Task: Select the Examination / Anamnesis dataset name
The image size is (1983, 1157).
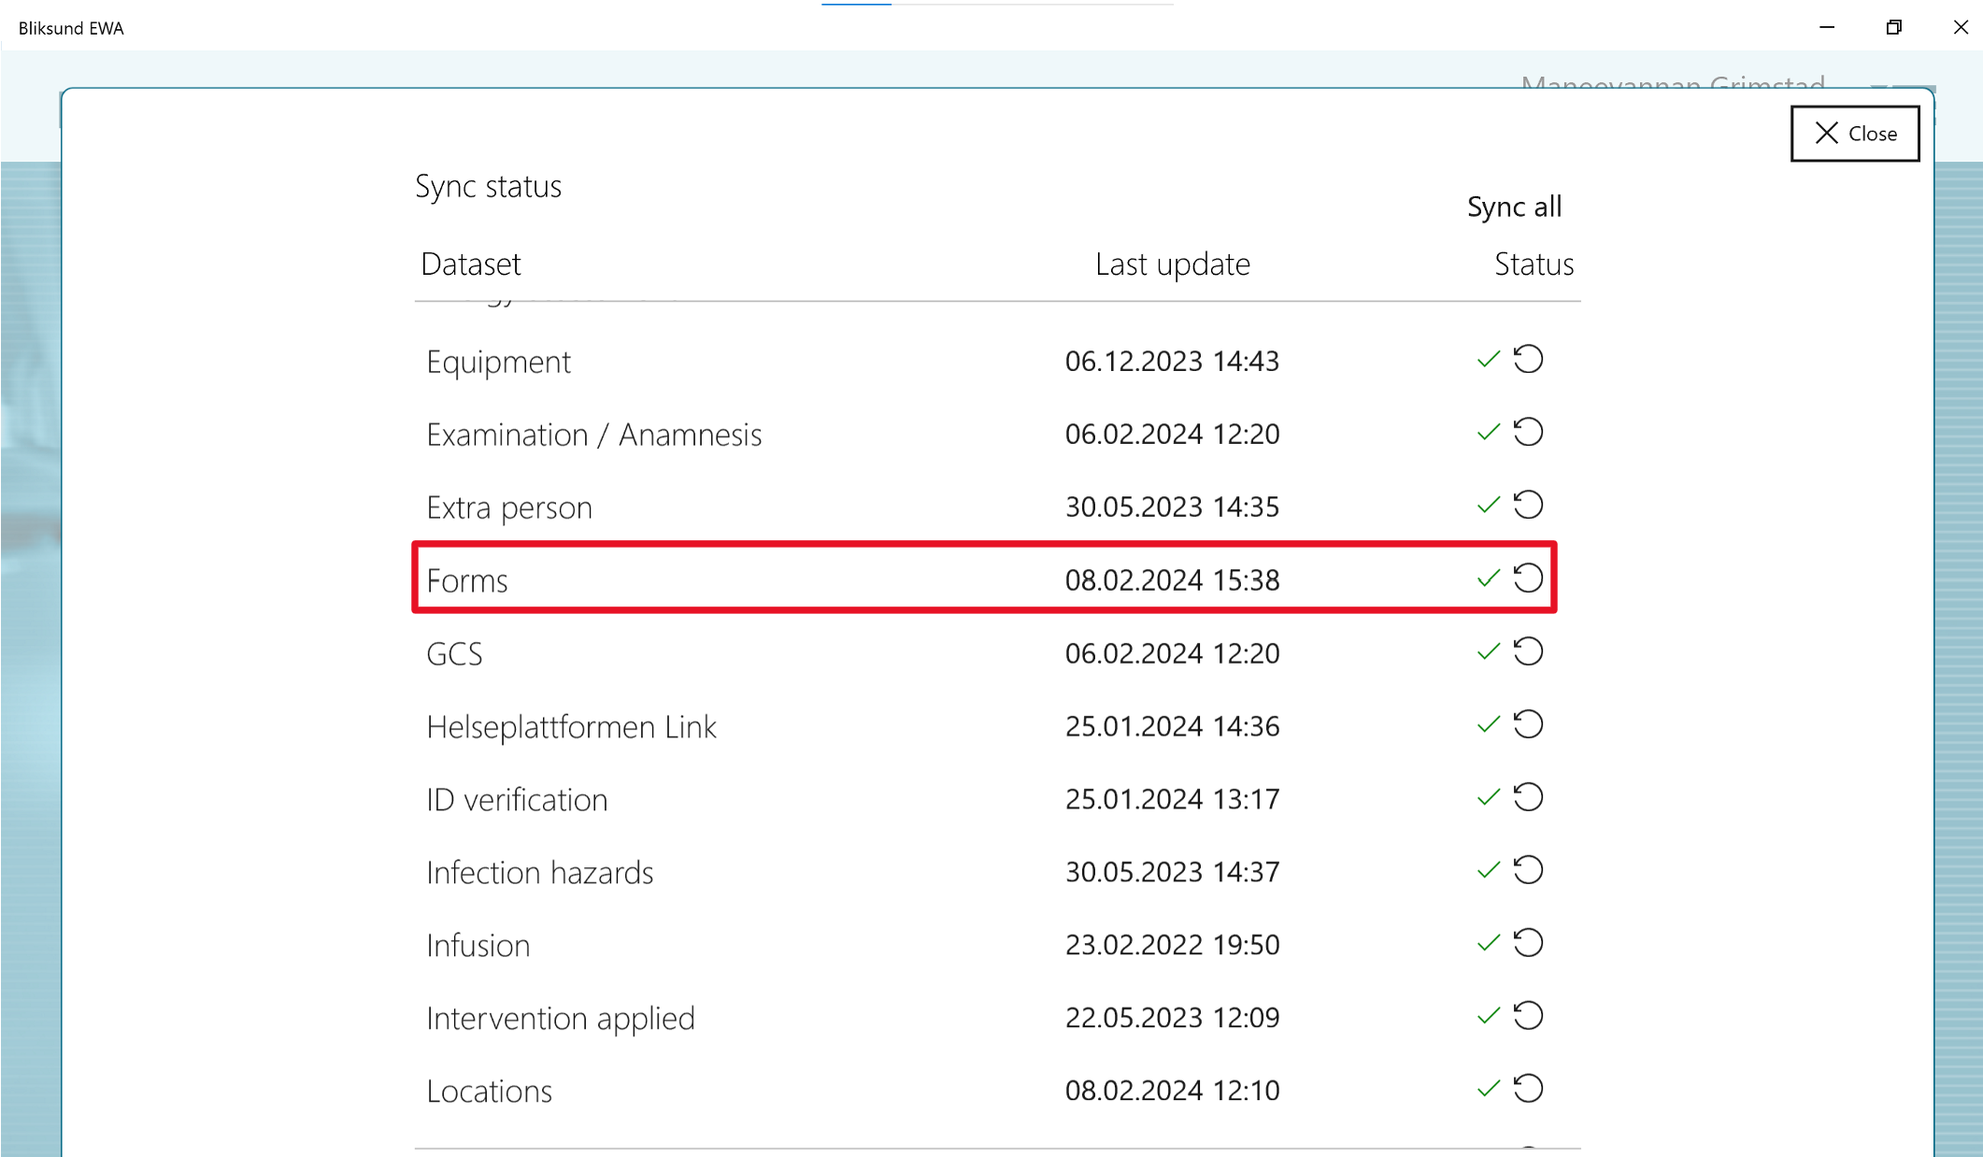Action: coord(593,435)
